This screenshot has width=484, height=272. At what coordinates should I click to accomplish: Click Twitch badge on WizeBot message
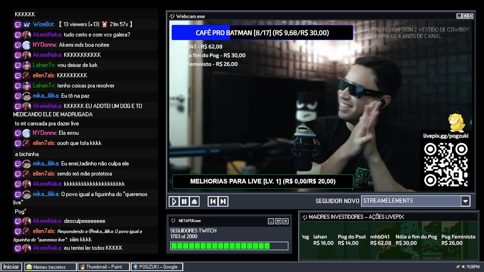coord(18,25)
